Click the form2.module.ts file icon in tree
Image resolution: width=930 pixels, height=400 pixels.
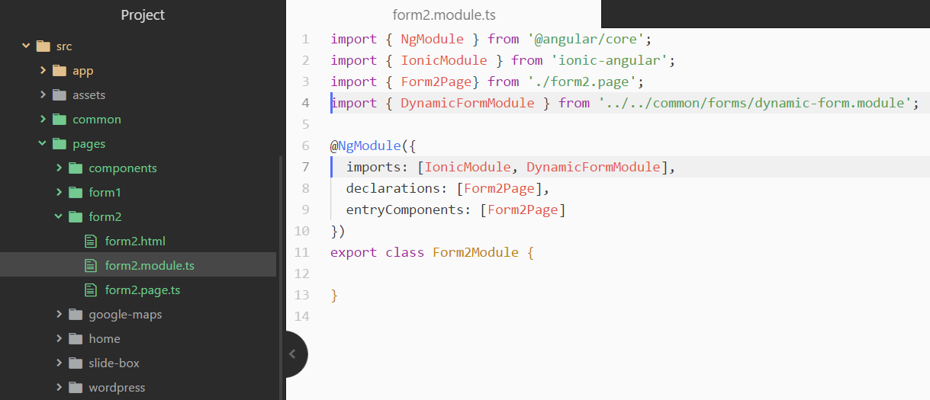tap(91, 266)
